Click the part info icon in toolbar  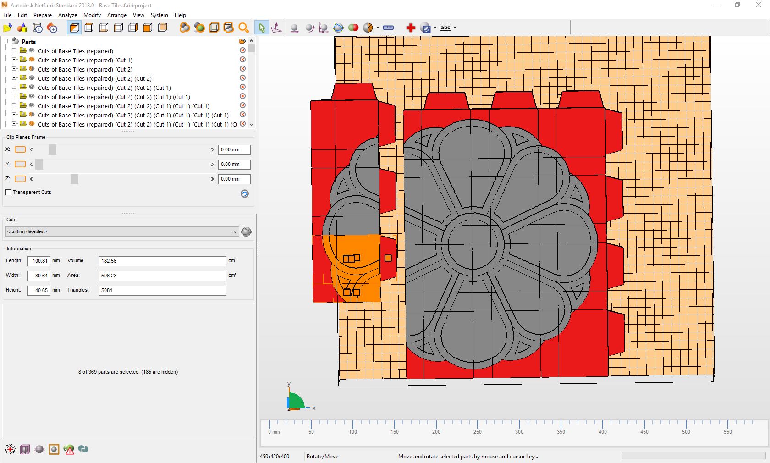click(37, 28)
